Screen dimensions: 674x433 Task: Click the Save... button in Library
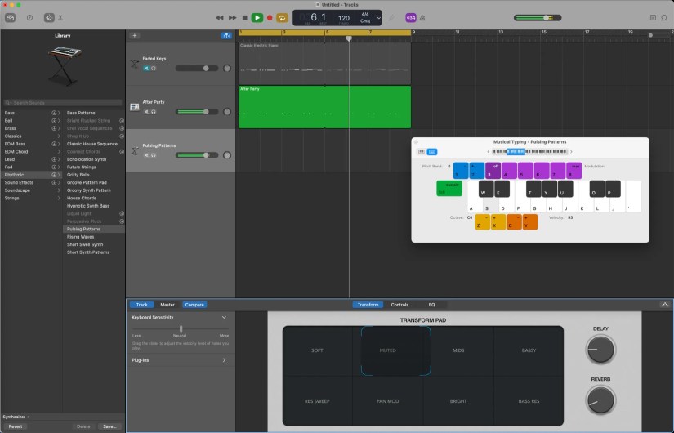pos(109,426)
